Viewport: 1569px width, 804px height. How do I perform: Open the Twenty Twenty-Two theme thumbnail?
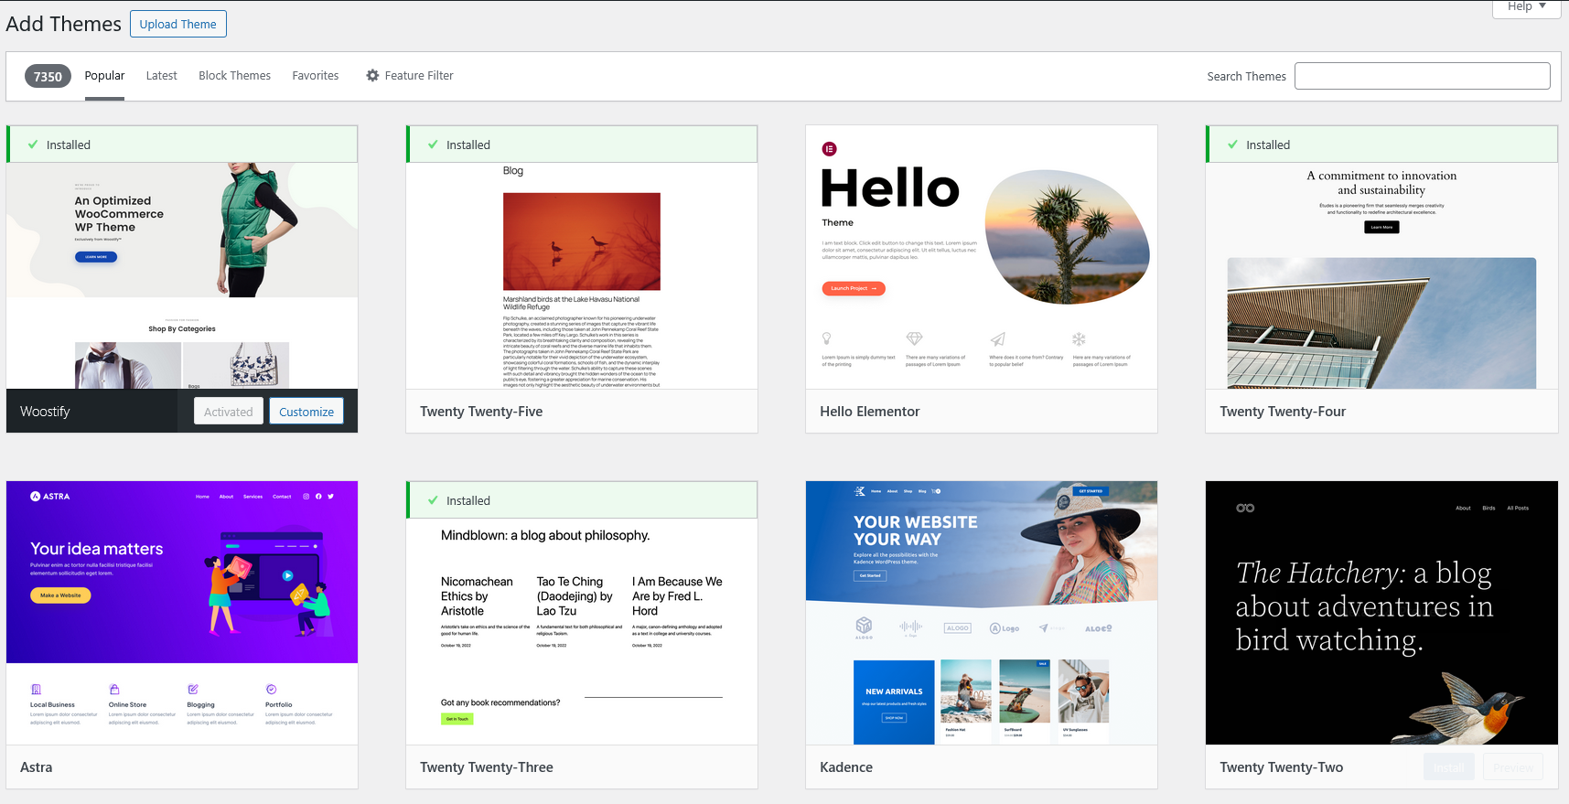coord(1381,613)
